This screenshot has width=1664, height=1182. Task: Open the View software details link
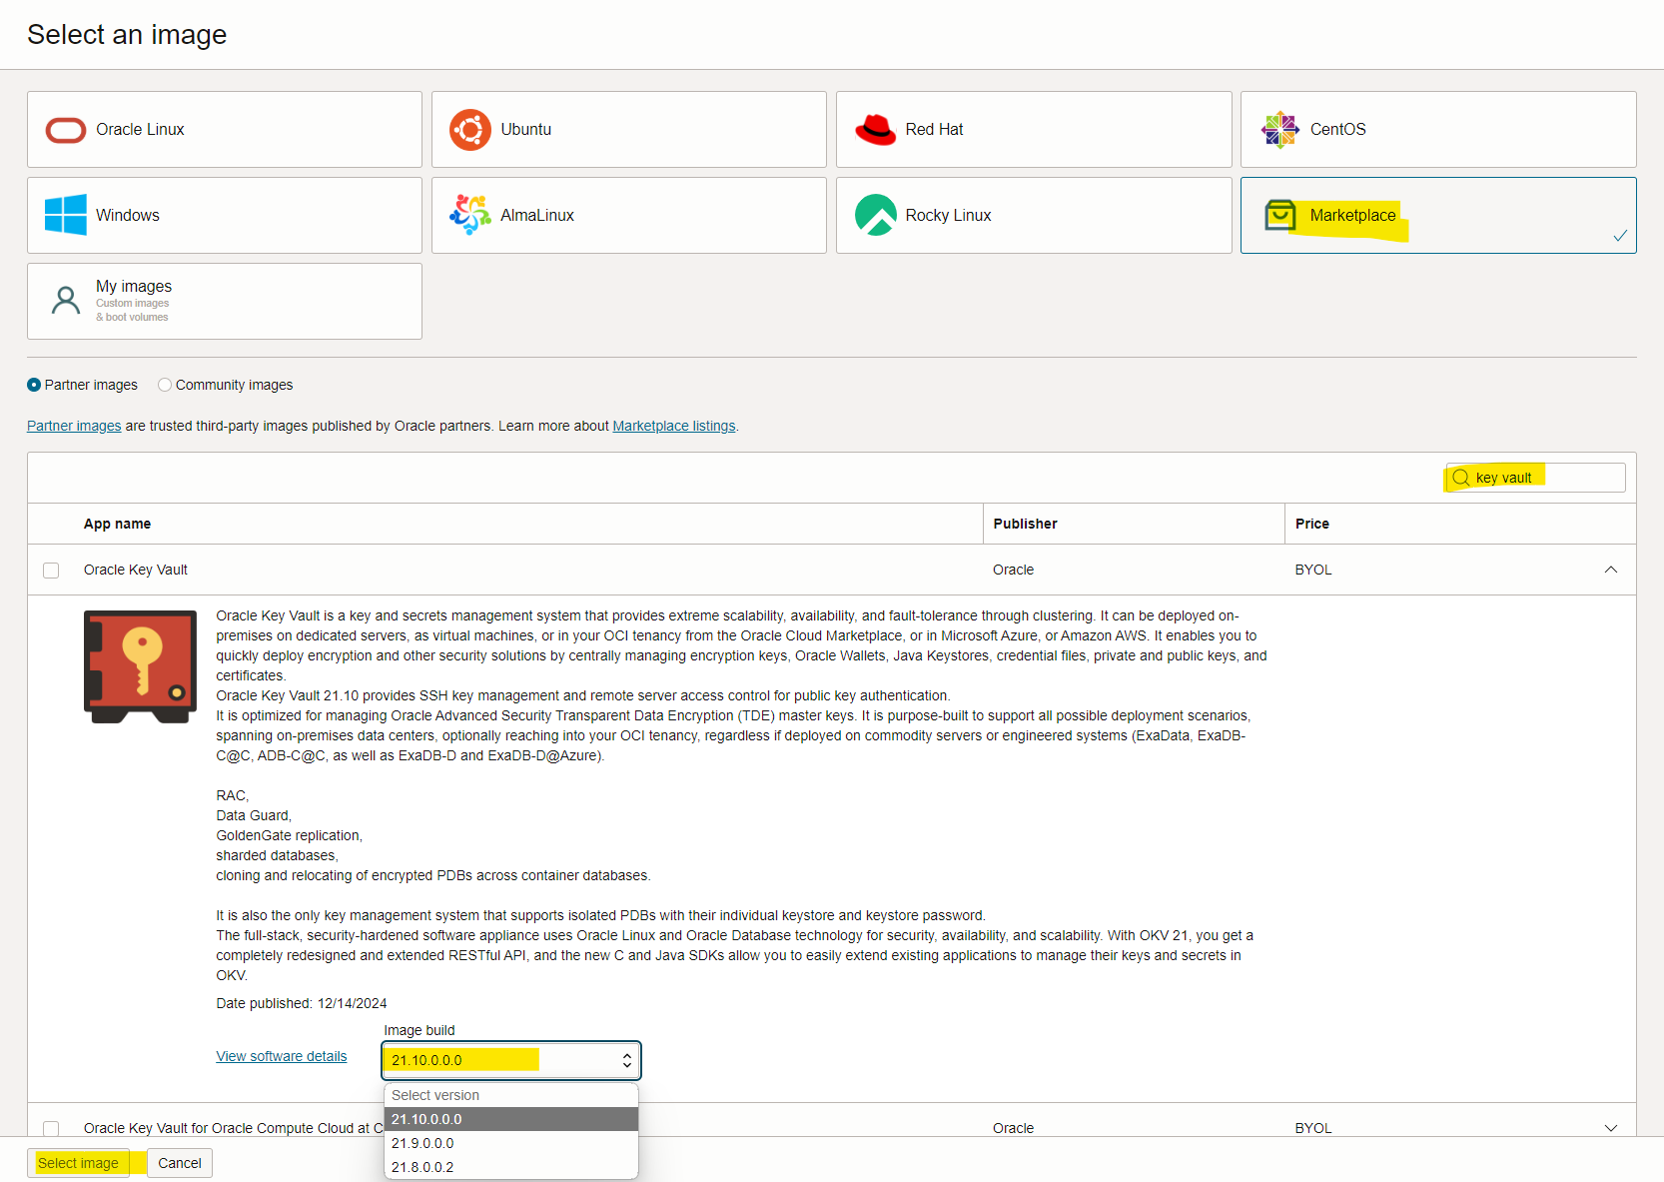point(282,1056)
